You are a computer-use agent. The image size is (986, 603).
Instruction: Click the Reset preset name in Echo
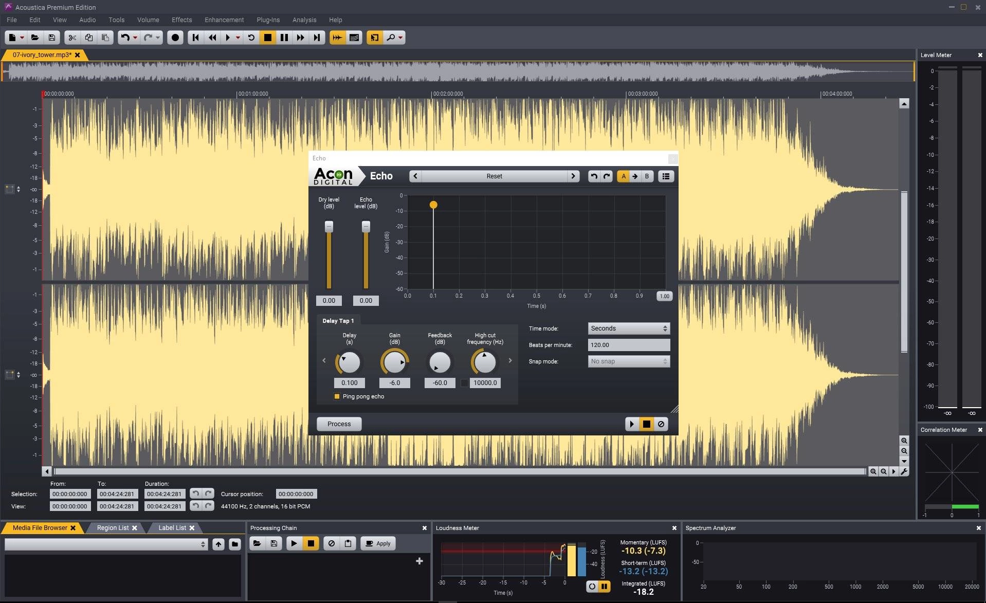[x=494, y=176]
